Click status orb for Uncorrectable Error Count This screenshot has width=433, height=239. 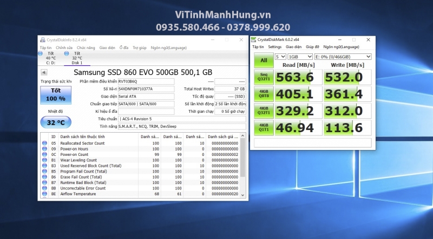click(44, 188)
